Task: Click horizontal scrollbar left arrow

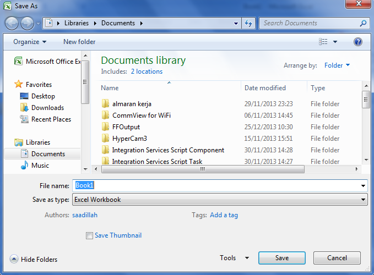Action: [96, 169]
